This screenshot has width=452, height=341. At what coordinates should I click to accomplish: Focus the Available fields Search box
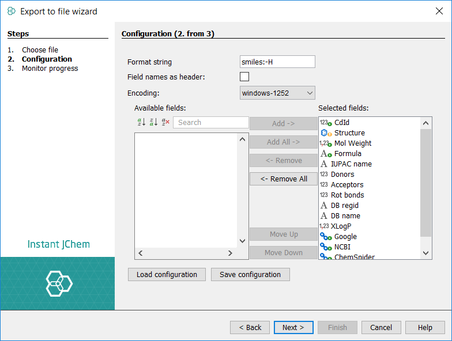click(210, 123)
